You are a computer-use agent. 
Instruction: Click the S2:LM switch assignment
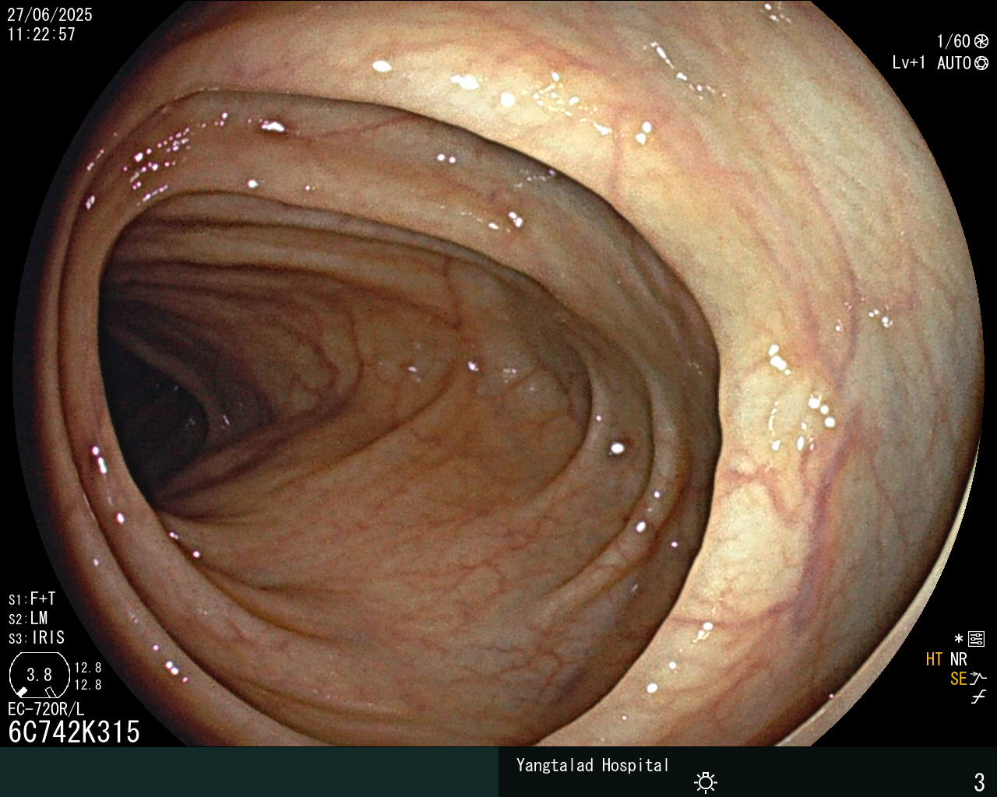point(28,619)
